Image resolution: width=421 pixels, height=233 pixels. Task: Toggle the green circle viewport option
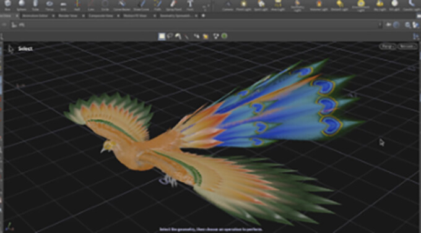(225, 36)
